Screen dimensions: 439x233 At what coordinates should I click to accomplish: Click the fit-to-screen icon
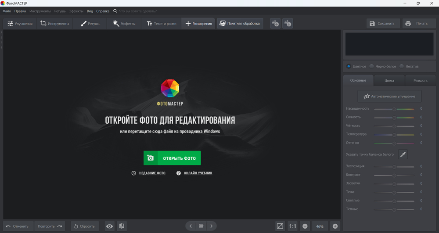(280, 226)
